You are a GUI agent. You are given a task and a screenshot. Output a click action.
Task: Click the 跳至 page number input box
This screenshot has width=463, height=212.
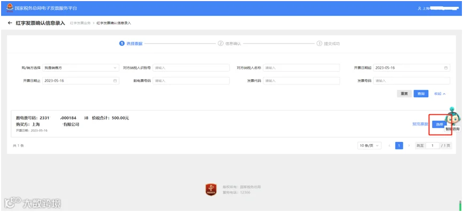tap(433, 146)
